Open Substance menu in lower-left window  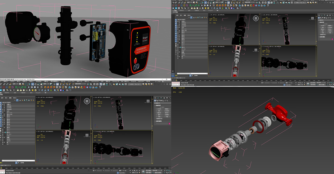pos(141,81)
